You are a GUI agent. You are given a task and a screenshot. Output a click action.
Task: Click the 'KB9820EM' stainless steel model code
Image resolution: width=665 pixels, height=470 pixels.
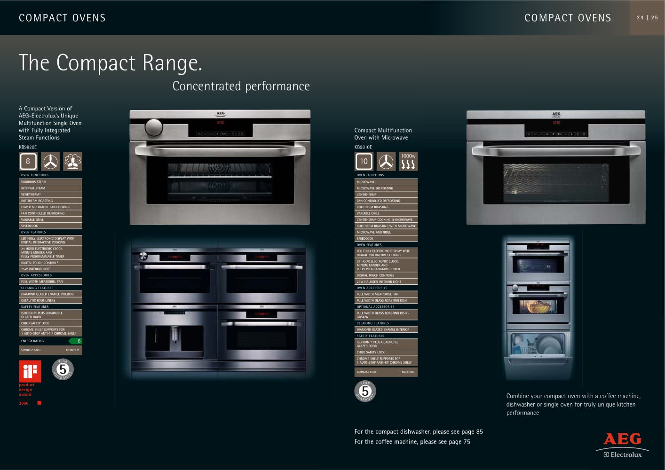72,350
